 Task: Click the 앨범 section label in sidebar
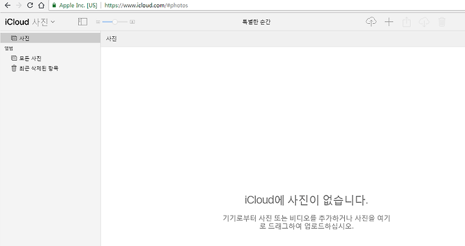coord(8,48)
